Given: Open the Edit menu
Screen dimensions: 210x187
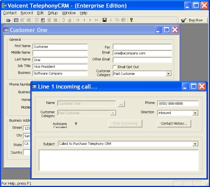Looking at the screenshot, I should pos(40,13).
